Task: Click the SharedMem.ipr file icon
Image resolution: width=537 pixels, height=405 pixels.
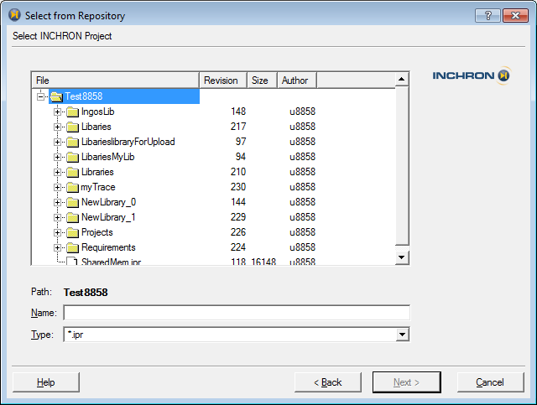Action: coord(72,262)
